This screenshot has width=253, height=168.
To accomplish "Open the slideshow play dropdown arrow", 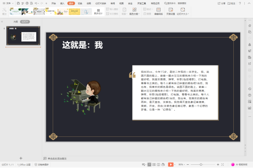I will click(x=175, y=164).
